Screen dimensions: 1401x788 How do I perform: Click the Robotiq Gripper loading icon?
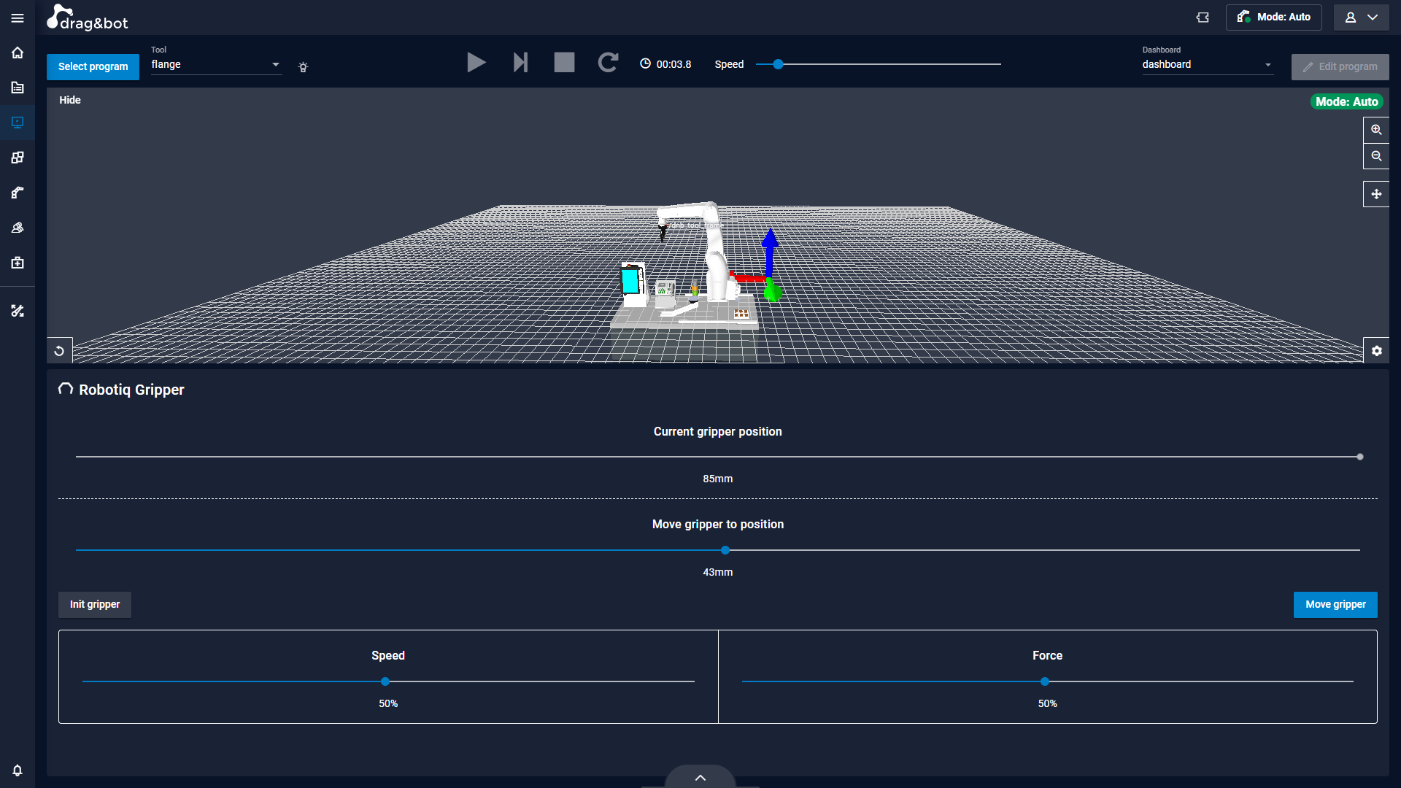[66, 389]
